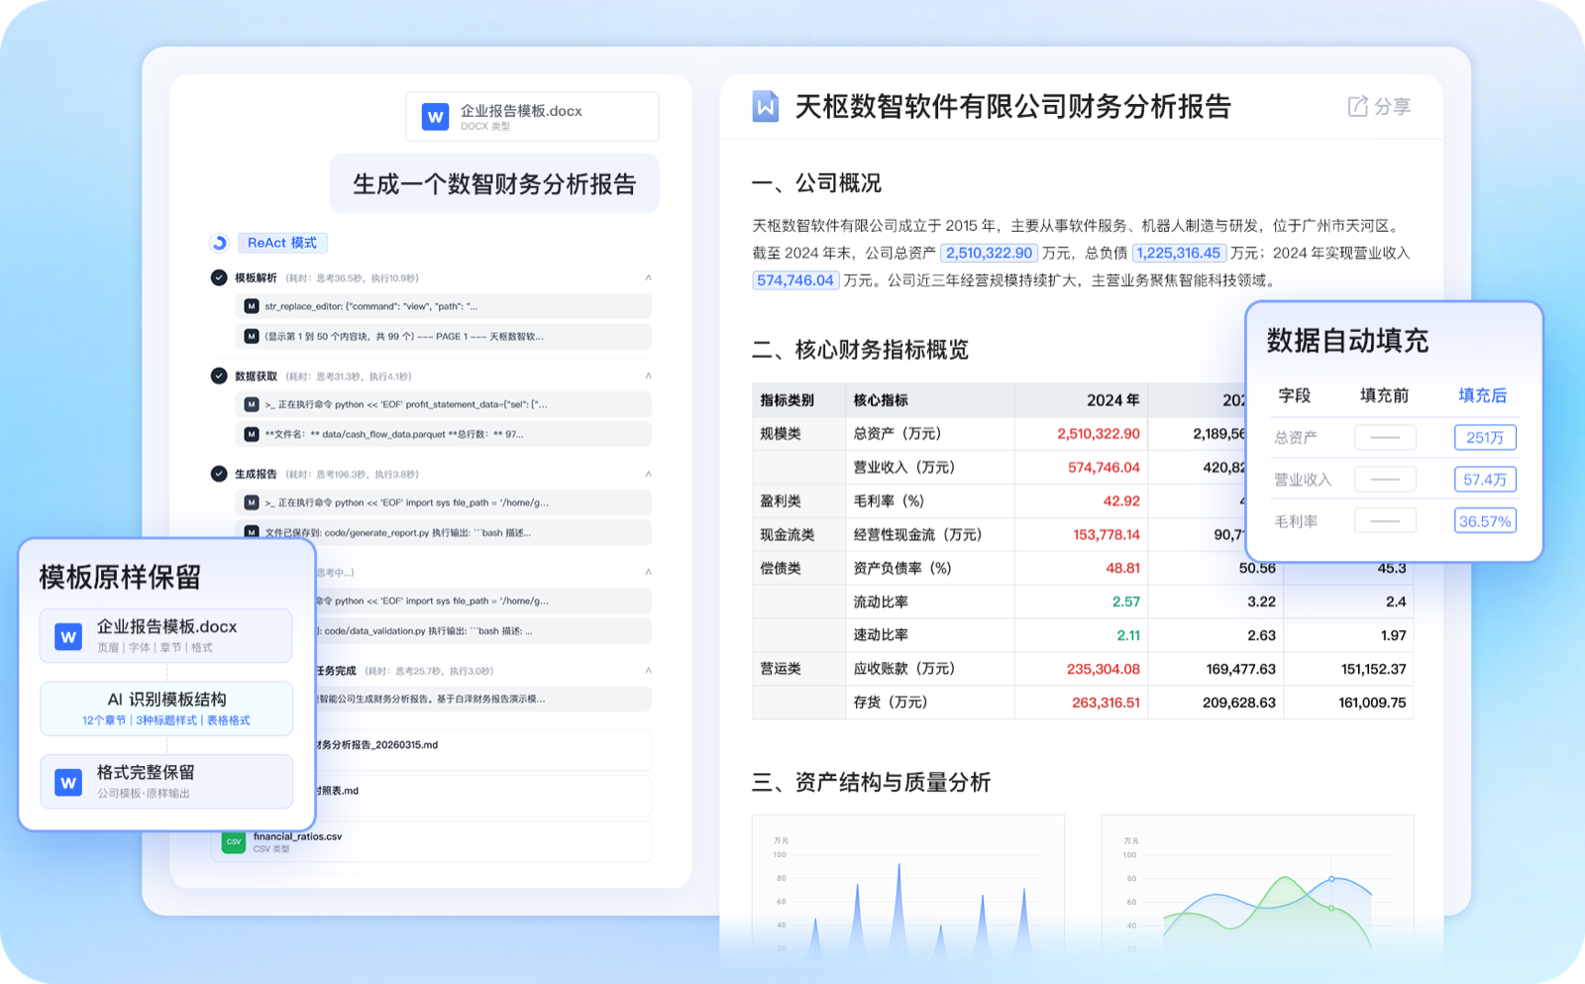The height and width of the screenshot is (984, 1585).
Task: Click the M icon on profit_statement_data command row
Action: 252,404
